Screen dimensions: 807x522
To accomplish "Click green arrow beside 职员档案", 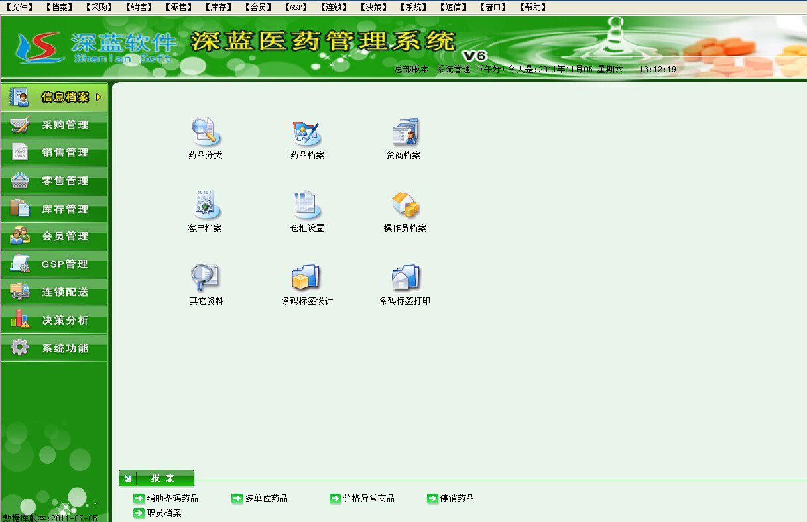I will pyautogui.click(x=139, y=513).
